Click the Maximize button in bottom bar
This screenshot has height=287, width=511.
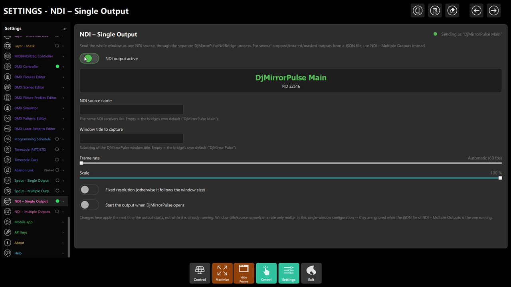point(222,273)
